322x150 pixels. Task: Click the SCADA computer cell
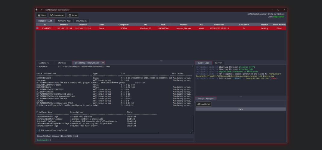coord(124,28)
